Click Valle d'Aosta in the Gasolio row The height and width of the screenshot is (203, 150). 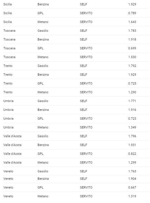(12, 136)
